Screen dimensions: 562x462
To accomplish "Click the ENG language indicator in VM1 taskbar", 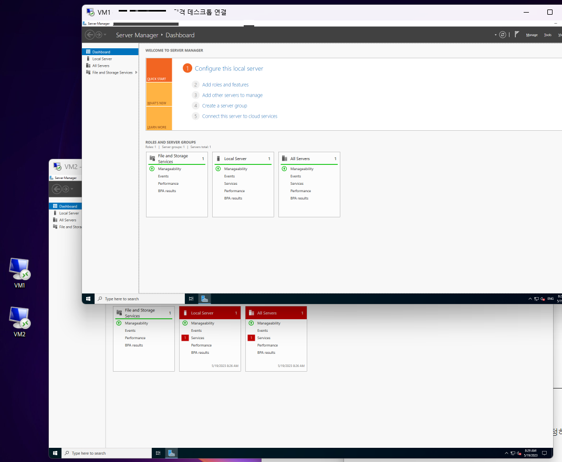I will 550,299.
